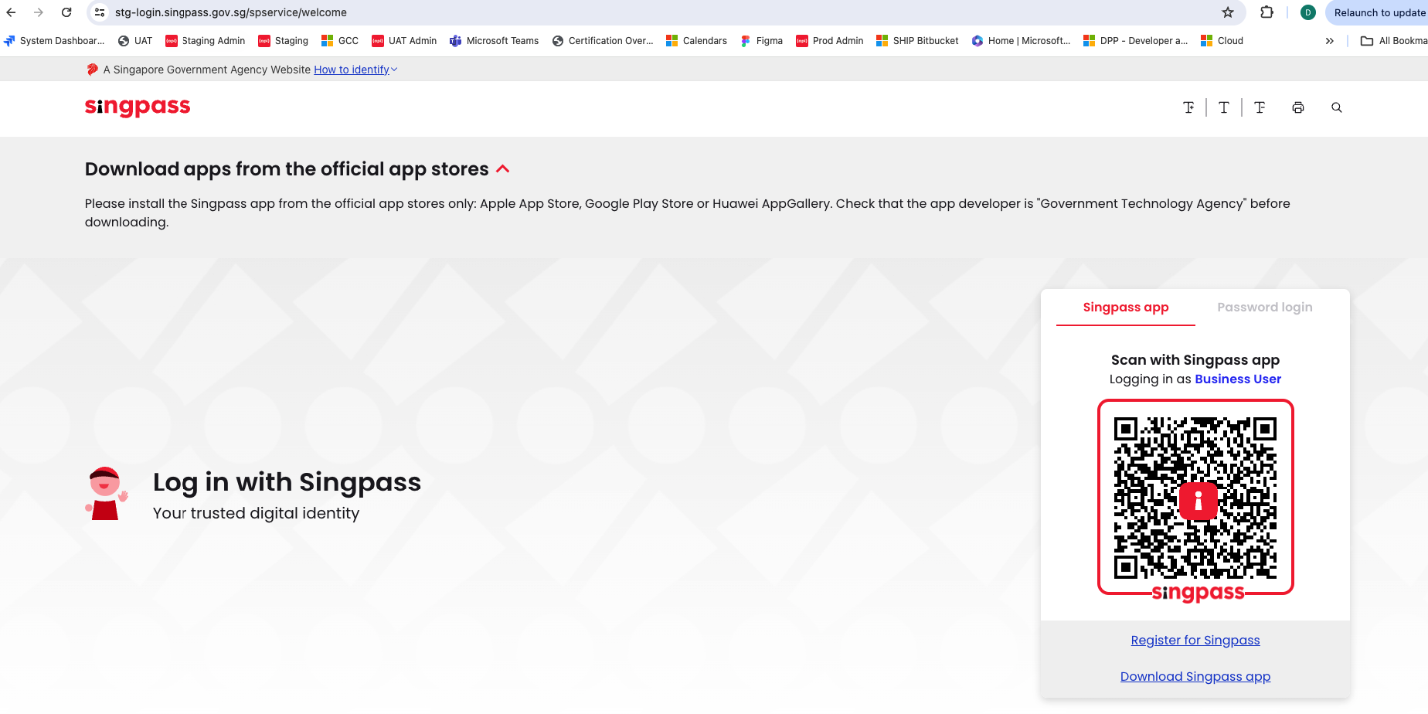Open the Prod Admin bookmark
This screenshot has width=1428, height=714.
coord(830,41)
